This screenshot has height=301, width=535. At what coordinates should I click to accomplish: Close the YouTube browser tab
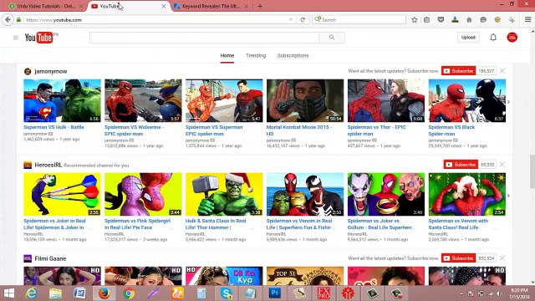(x=164, y=6)
